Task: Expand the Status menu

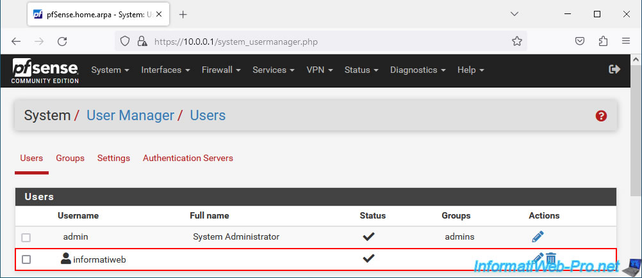Action: point(361,70)
